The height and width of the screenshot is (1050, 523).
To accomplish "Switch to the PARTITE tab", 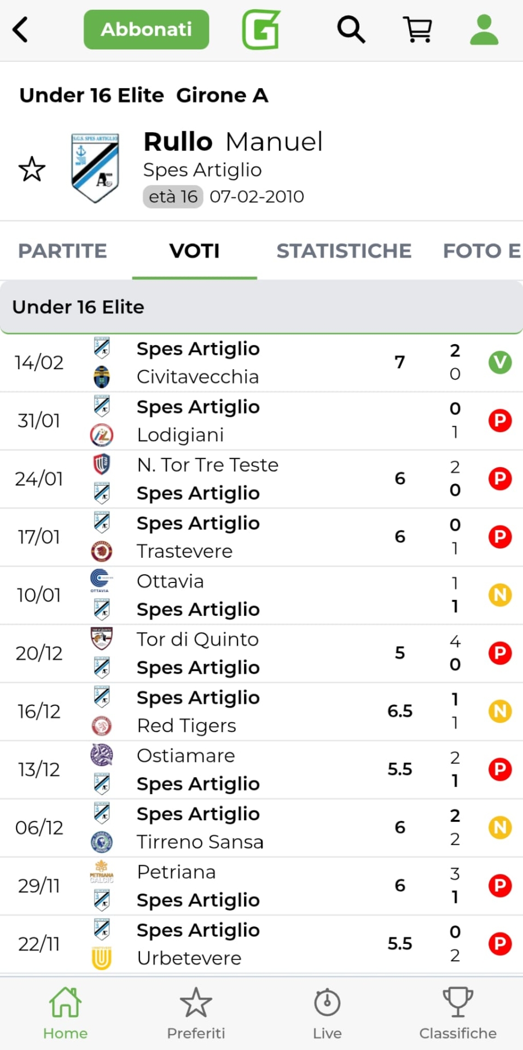I will [x=62, y=251].
